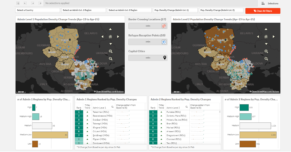291x152 pixels.
Task: Open the OpenStreetMap contributors link on left map
Action: click(110, 92)
